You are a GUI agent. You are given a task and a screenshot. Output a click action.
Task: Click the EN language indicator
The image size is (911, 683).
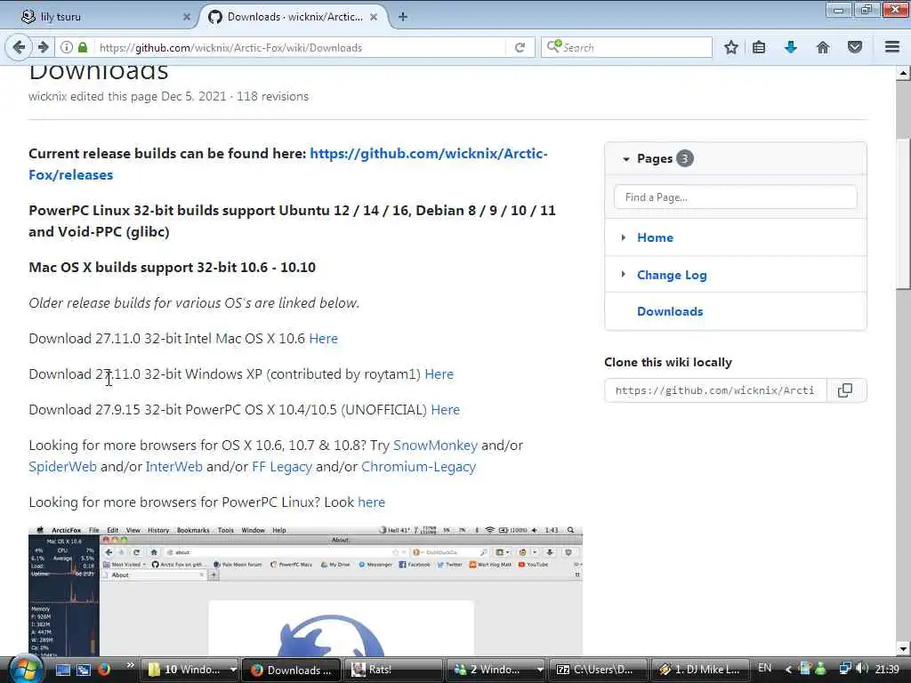coord(764,669)
